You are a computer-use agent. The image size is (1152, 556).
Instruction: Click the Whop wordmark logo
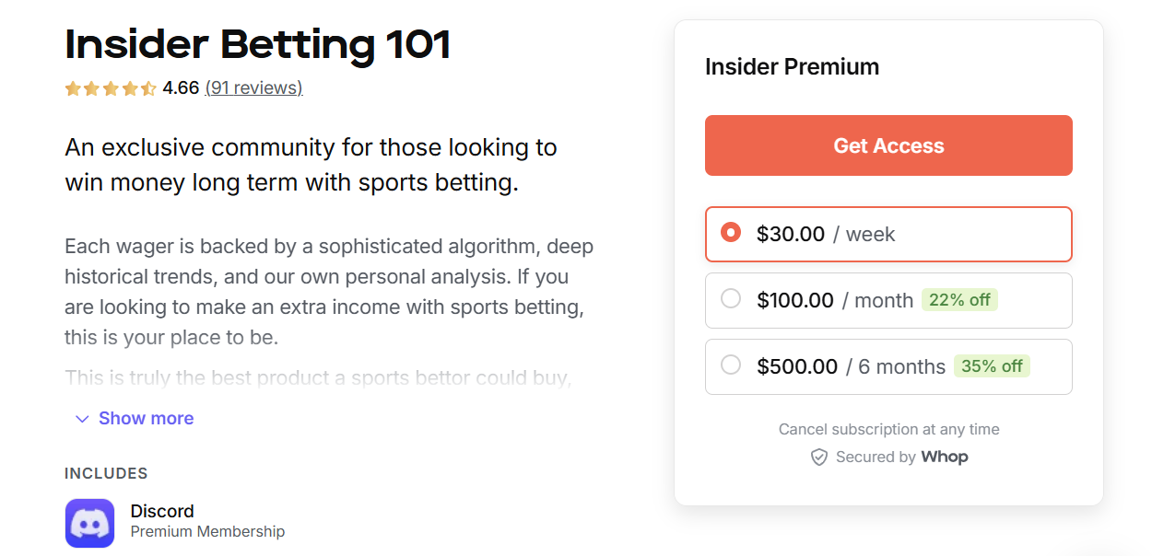click(945, 457)
